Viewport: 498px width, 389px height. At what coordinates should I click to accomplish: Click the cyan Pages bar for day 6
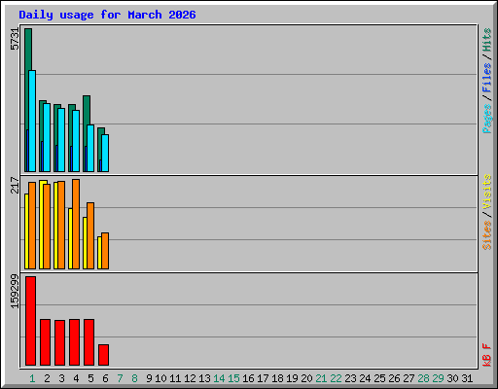(105, 153)
